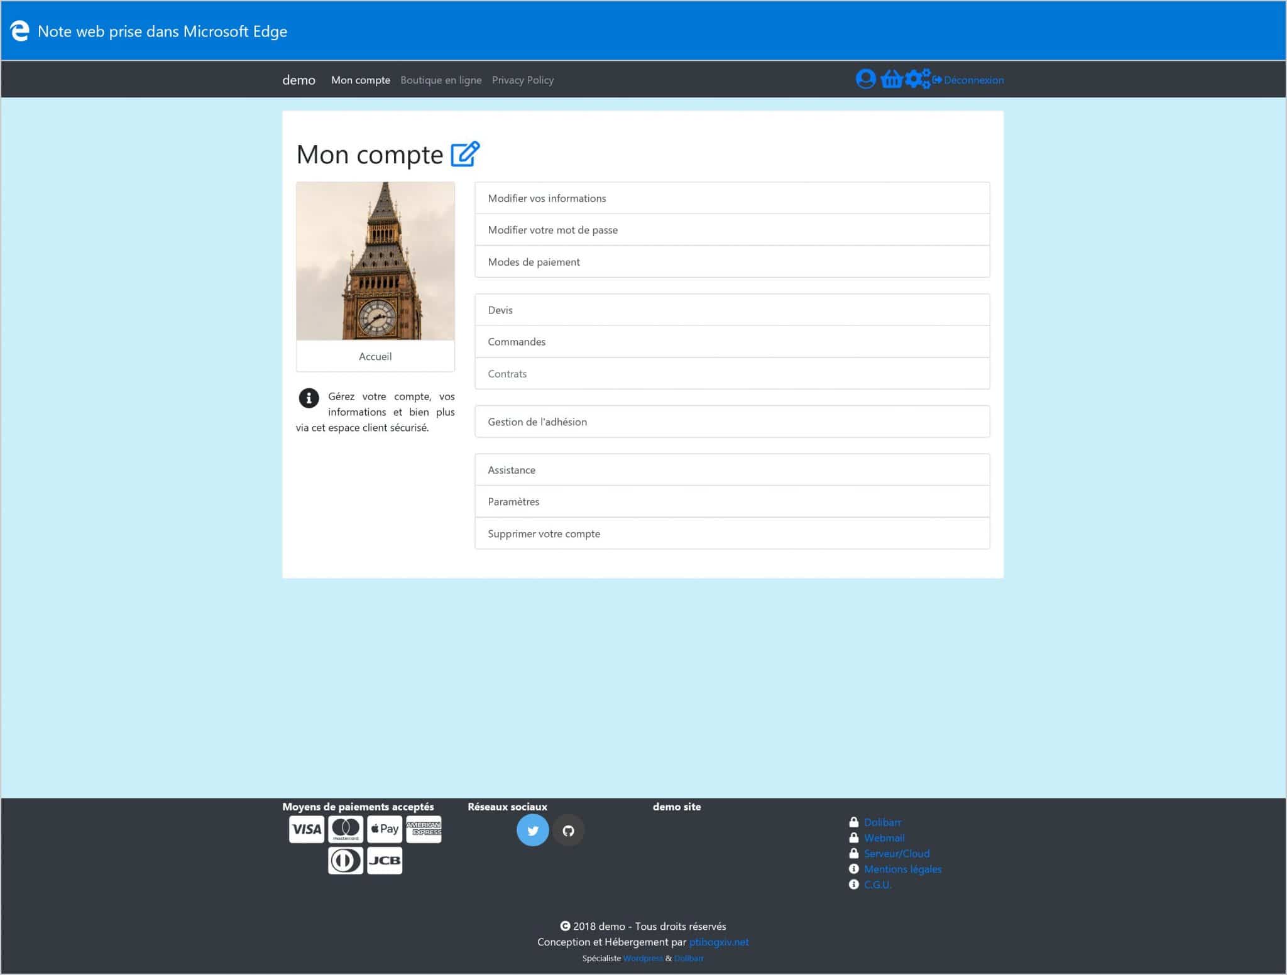Open the Boutique en ligne menu item

click(x=441, y=80)
